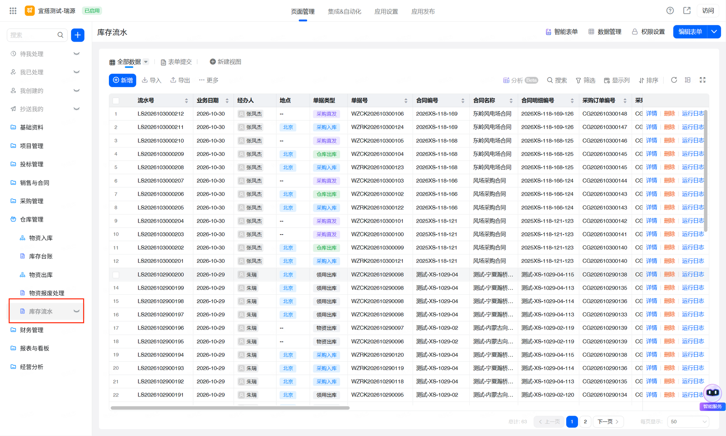Open the 表单提交 view tab

coord(176,62)
